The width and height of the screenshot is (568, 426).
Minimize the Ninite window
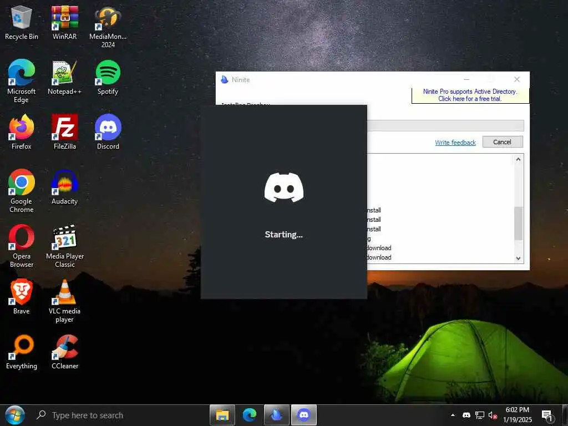(466, 79)
